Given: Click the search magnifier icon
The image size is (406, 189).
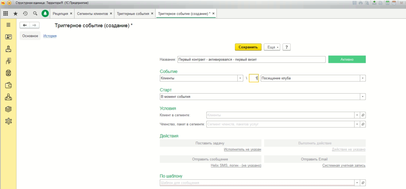Looking at the screenshot, I should tap(35, 14).
